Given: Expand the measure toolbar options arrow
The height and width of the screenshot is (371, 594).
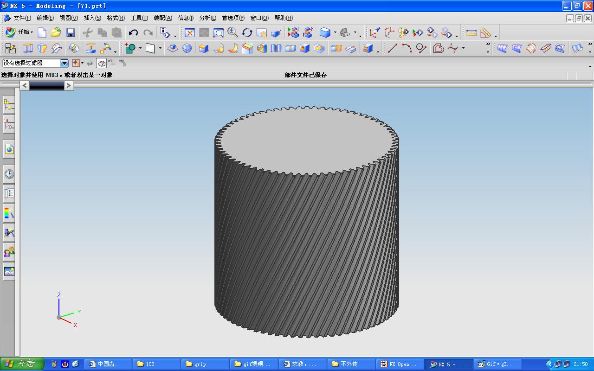Looking at the screenshot, I should click(496, 36).
